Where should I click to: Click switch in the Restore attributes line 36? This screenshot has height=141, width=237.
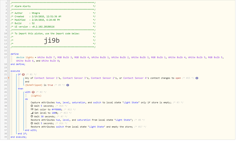(x=60, y=127)
